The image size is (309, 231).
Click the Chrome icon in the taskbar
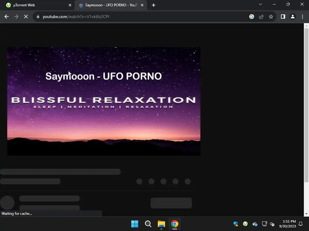point(175,224)
